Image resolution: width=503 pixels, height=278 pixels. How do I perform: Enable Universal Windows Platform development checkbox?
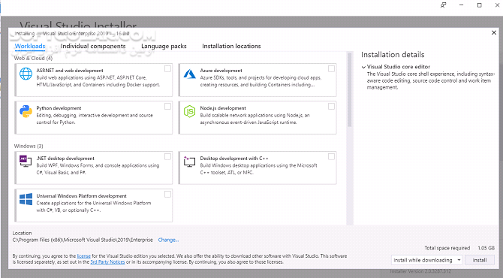click(x=167, y=194)
